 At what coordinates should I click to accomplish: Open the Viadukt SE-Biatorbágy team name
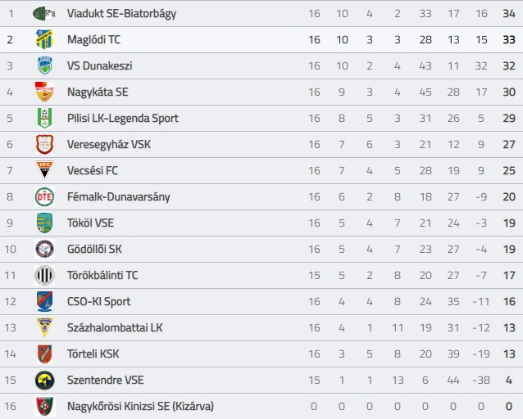coord(122,14)
